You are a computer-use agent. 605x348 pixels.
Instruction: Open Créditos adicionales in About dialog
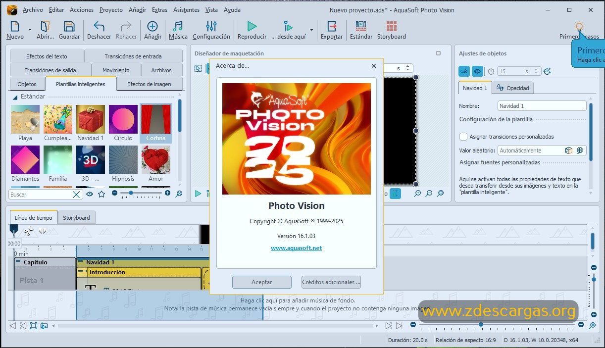(331, 282)
